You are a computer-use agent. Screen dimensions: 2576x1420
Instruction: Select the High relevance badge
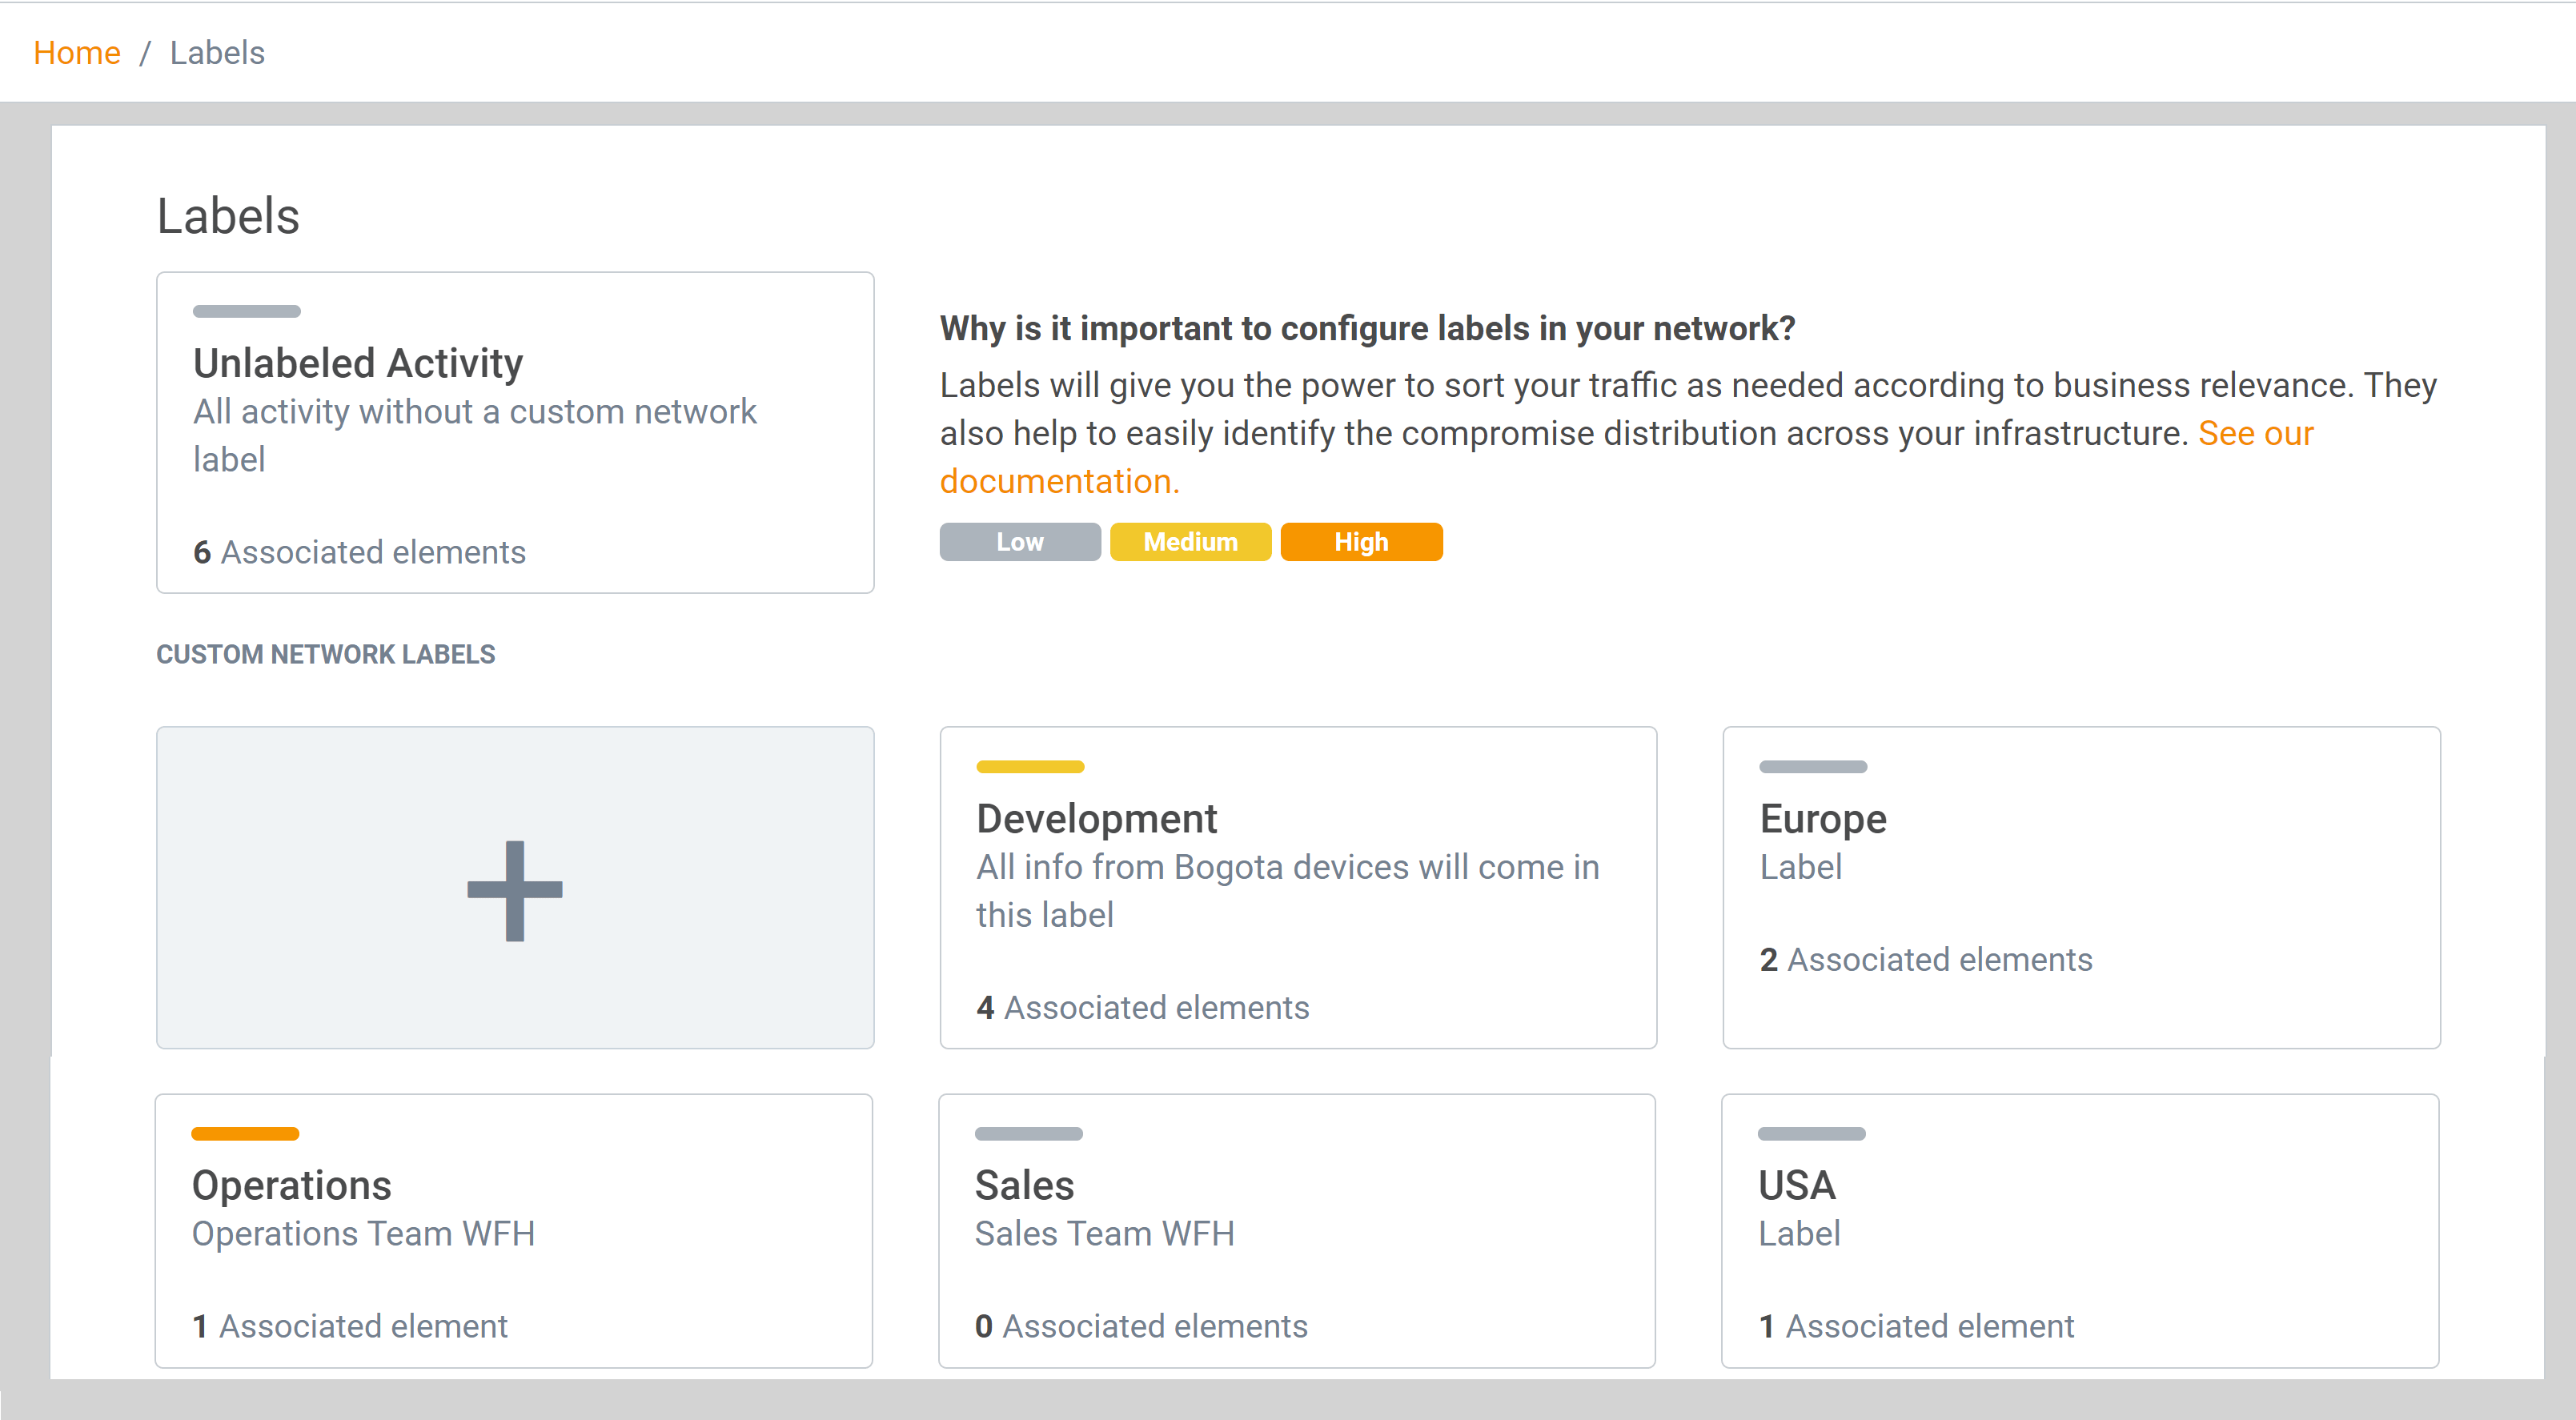[x=1361, y=542]
